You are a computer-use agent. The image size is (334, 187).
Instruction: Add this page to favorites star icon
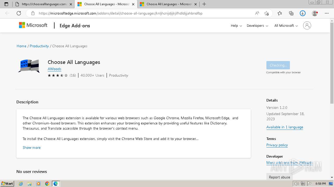[266, 13]
